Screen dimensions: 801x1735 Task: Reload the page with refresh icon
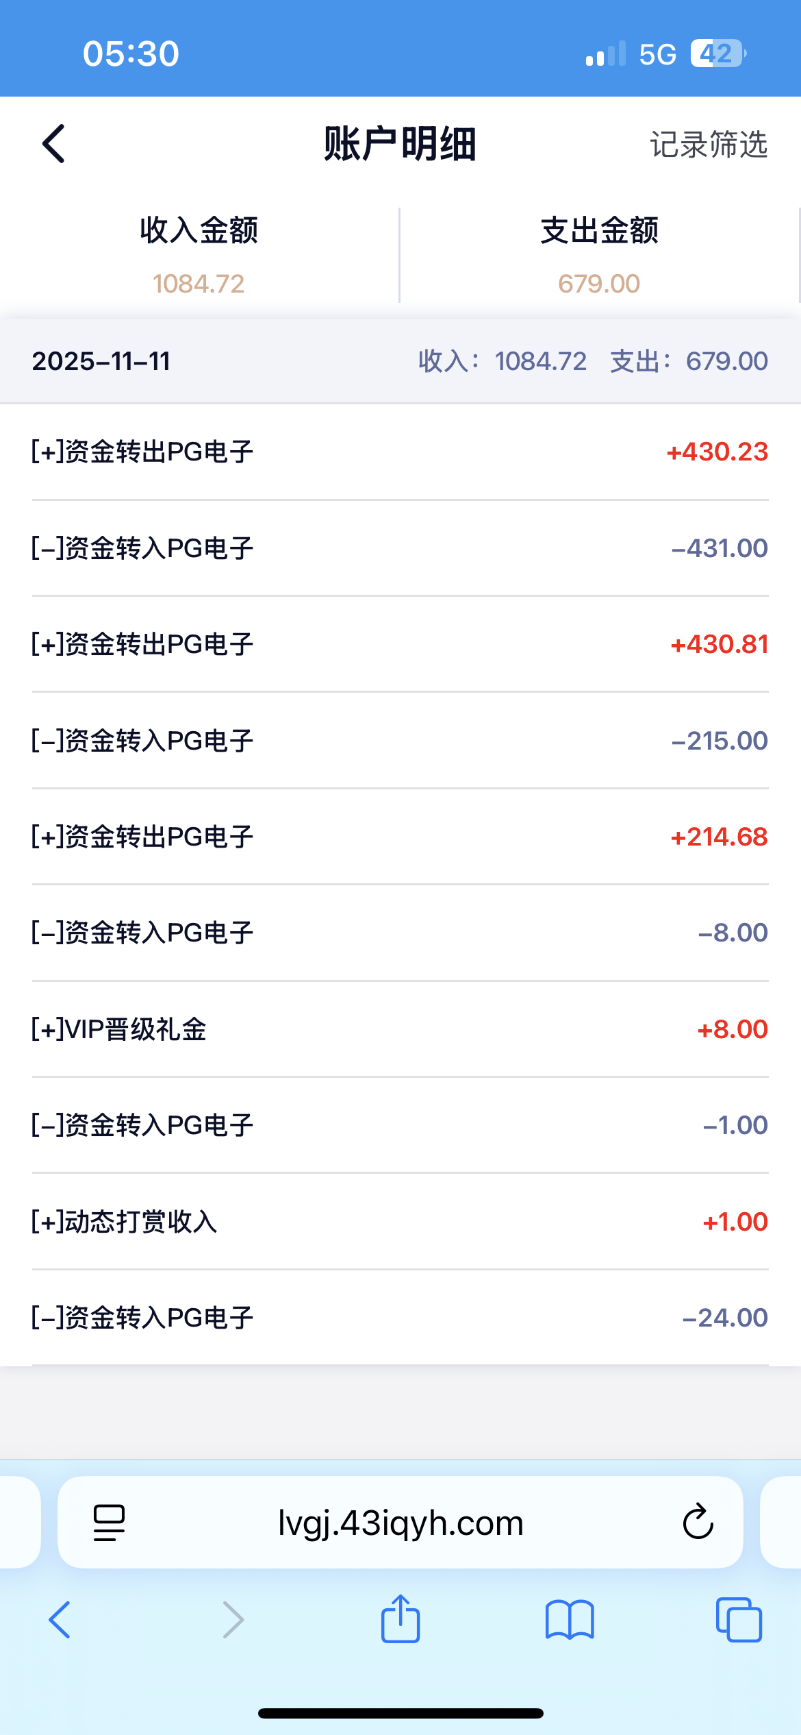[698, 1523]
